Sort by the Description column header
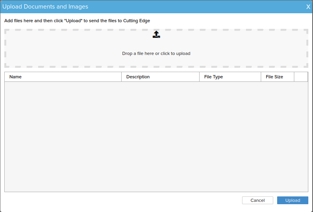Screen dimensions: 313x212 [x=160, y=77]
